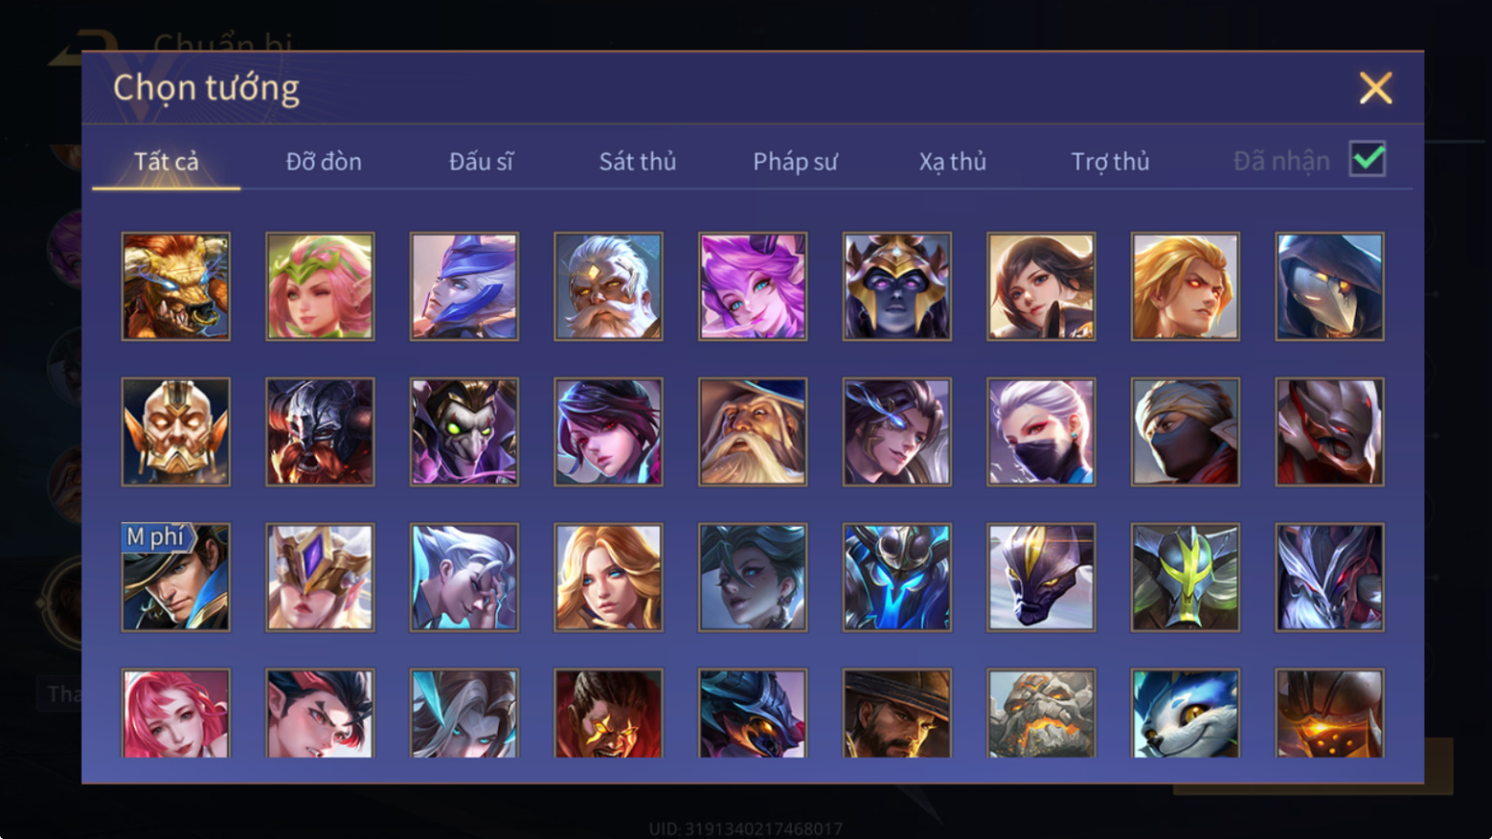Image resolution: width=1492 pixels, height=839 pixels.
Task: Select the purple-haired girl hero portrait
Action: (x=752, y=286)
